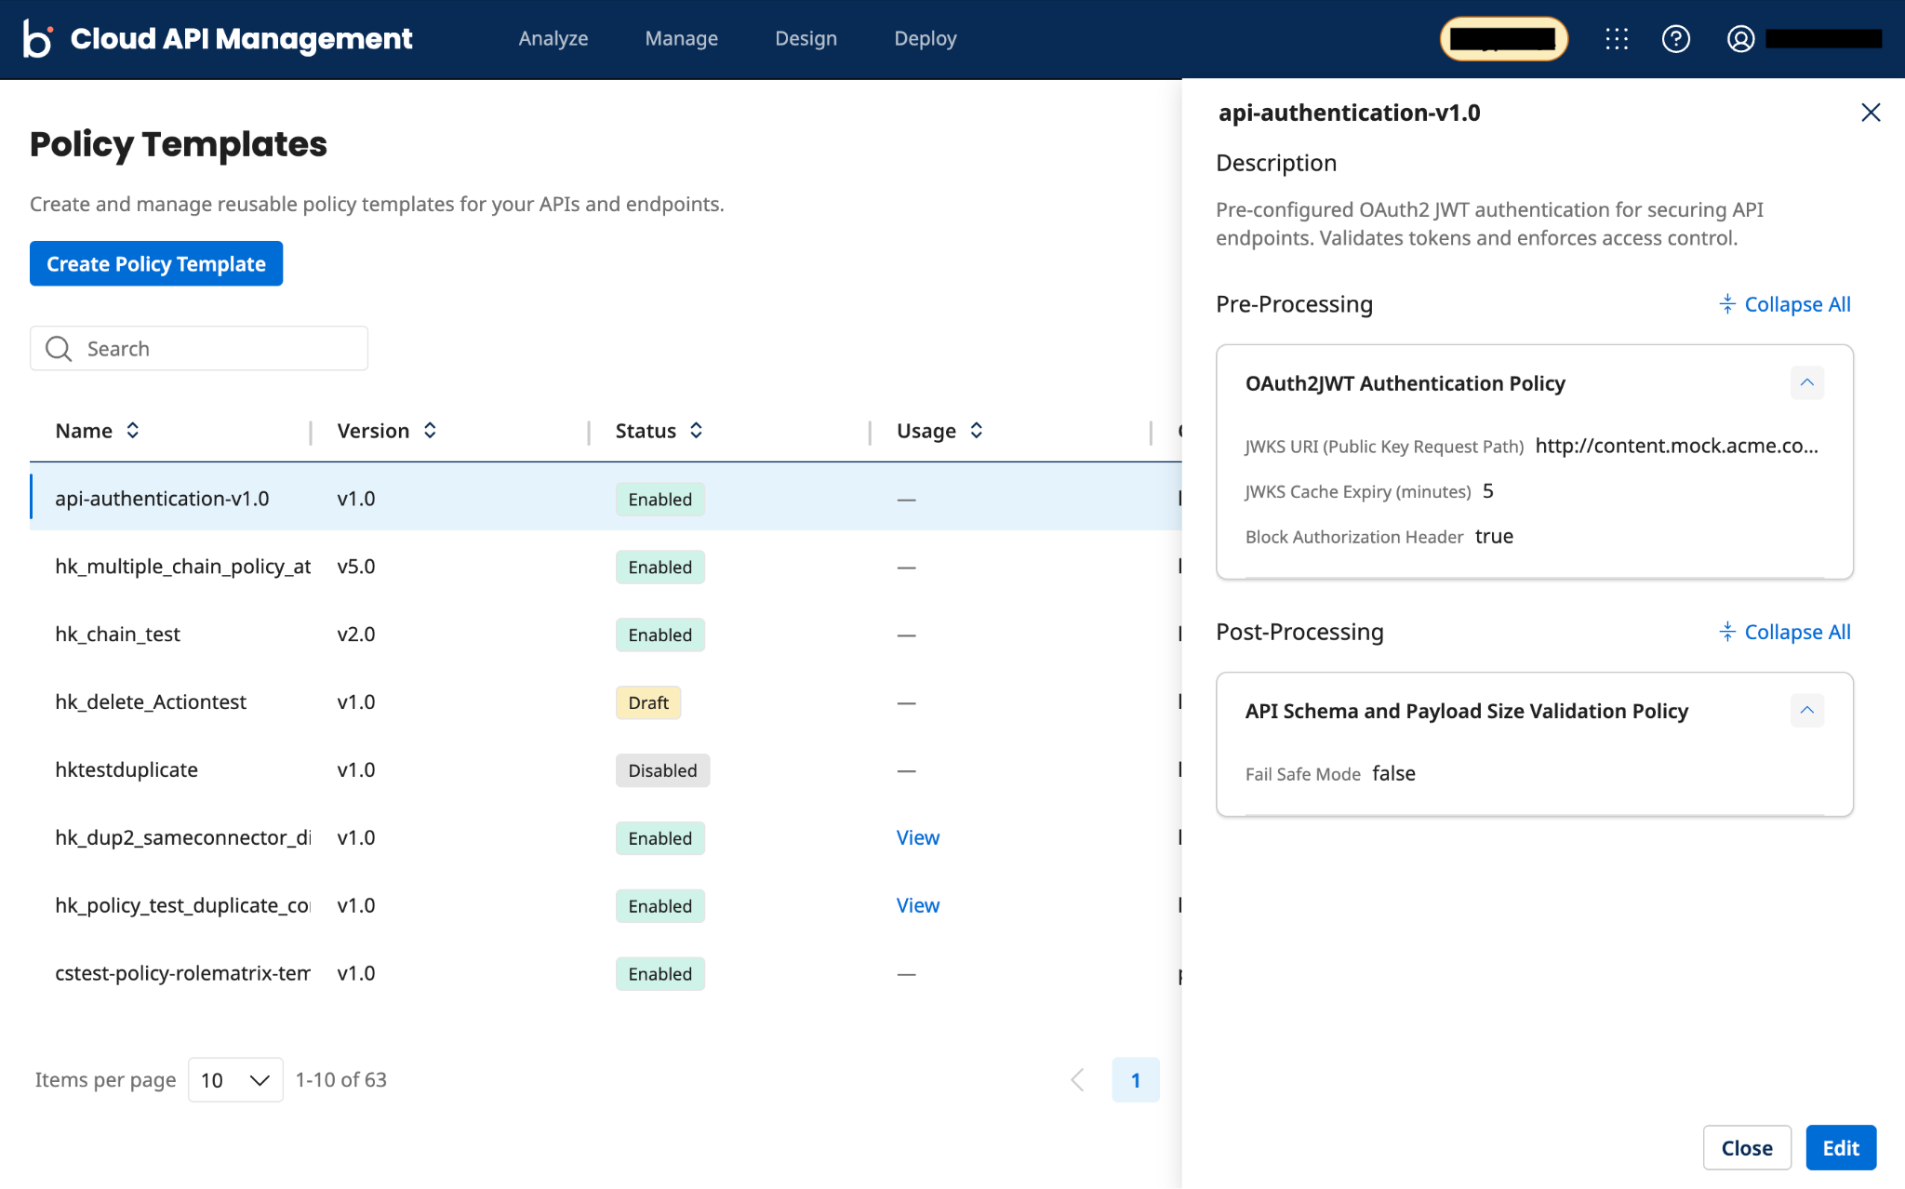Click the v5.0 version cell
This screenshot has height=1189, width=1905.
coord(356,566)
